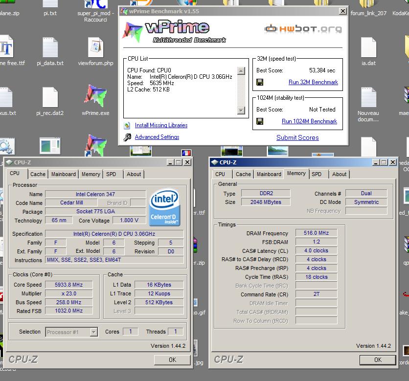Open the Install Missing Libraries link
The image size is (409, 381).
(x=161, y=125)
